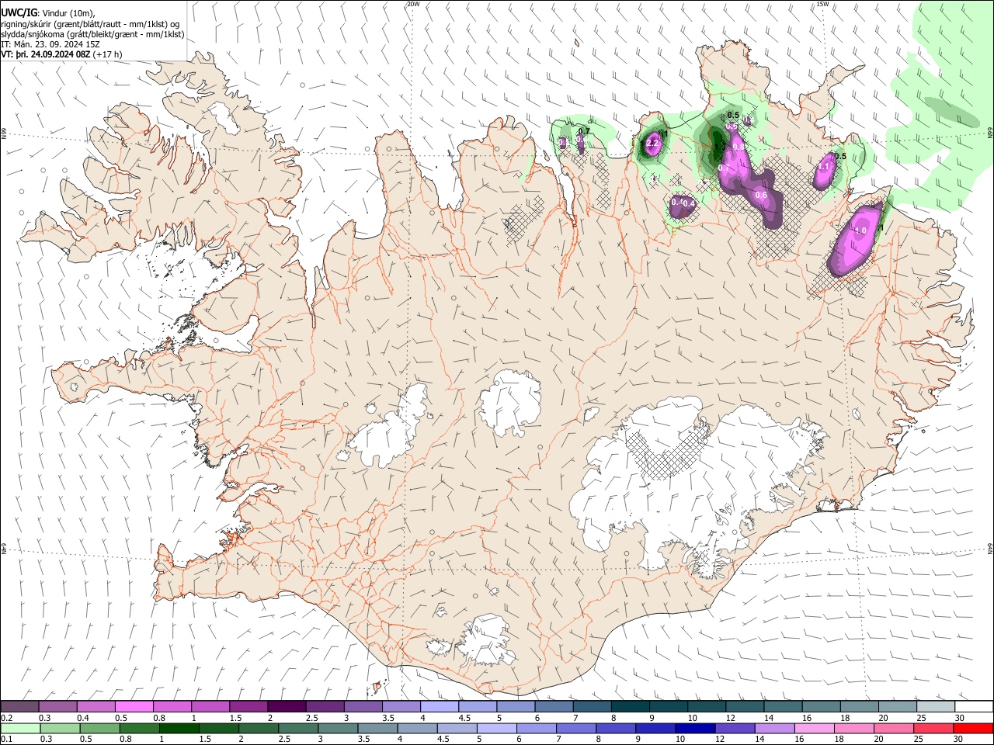
Task: Click the black '0.7' value on the north coast
Action: point(584,131)
